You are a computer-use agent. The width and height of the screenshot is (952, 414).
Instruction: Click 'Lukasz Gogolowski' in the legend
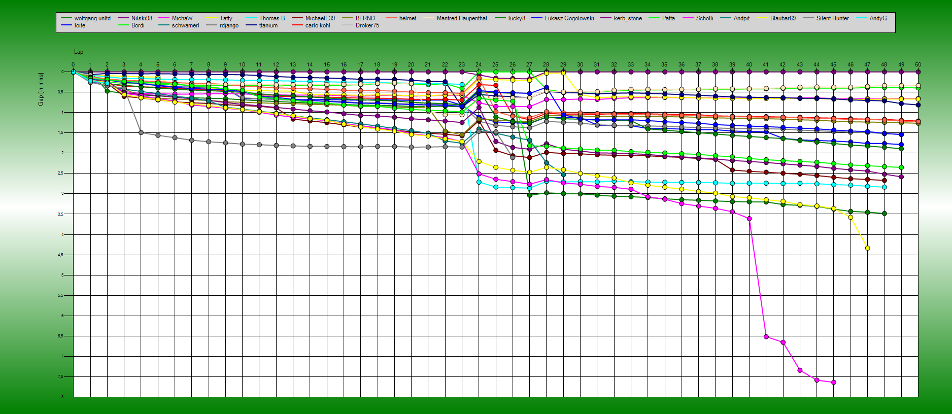(569, 18)
